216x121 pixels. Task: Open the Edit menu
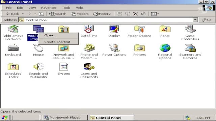20,8
